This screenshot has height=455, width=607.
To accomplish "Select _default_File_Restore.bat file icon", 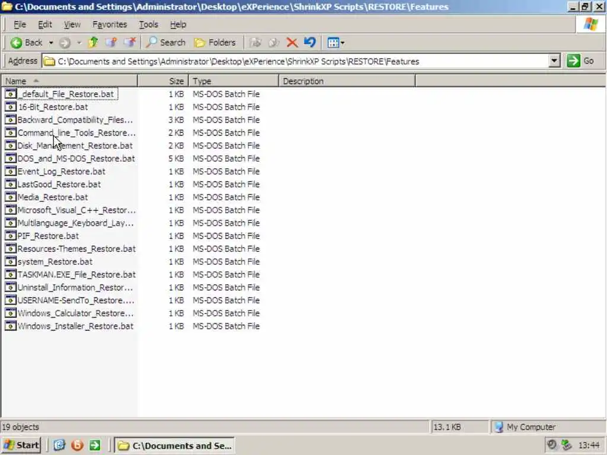I will pyautogui.click(x=11, y=94).
